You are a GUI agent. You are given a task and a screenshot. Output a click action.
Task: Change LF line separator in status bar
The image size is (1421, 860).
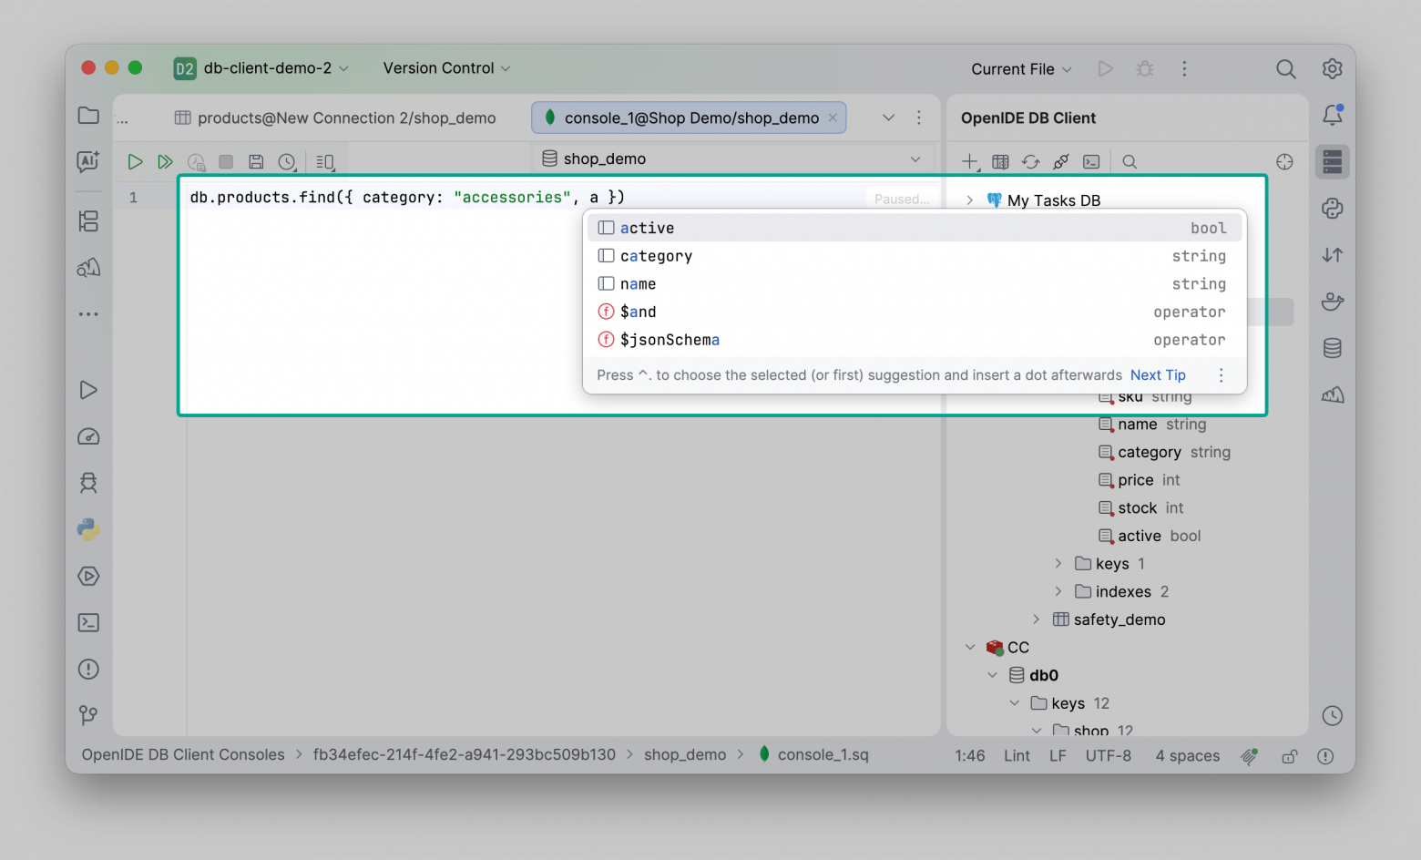pyautogui.click(x=1058, y=755)
